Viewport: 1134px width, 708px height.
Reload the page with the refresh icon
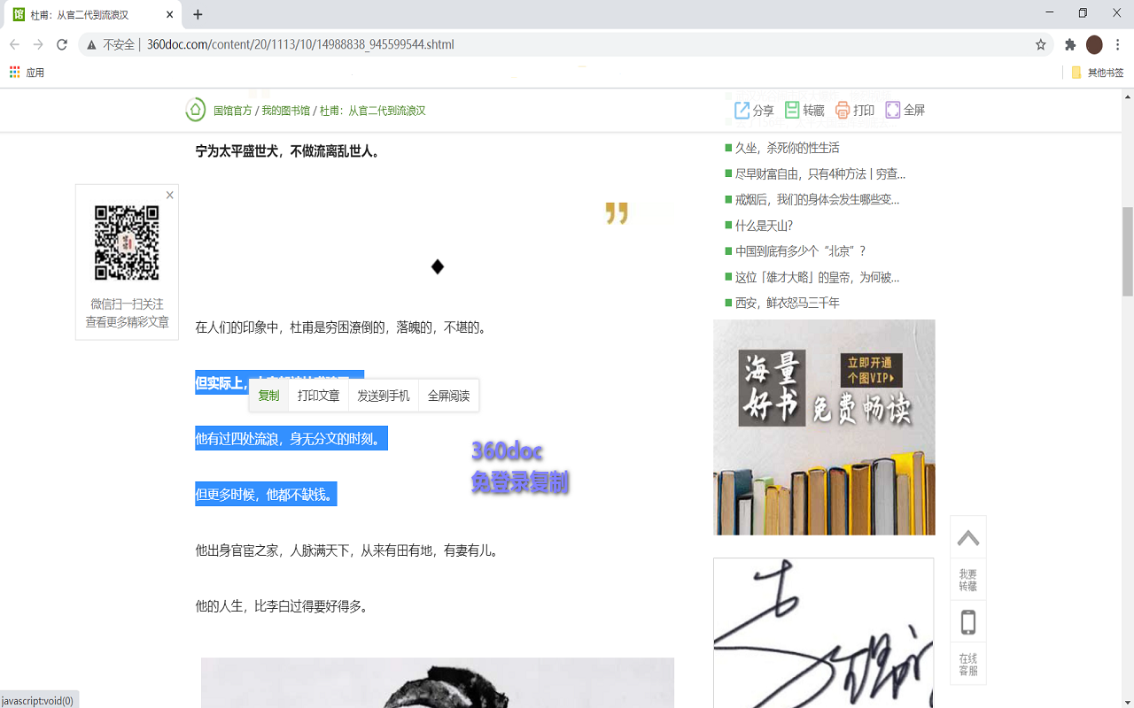click(62, 44)
